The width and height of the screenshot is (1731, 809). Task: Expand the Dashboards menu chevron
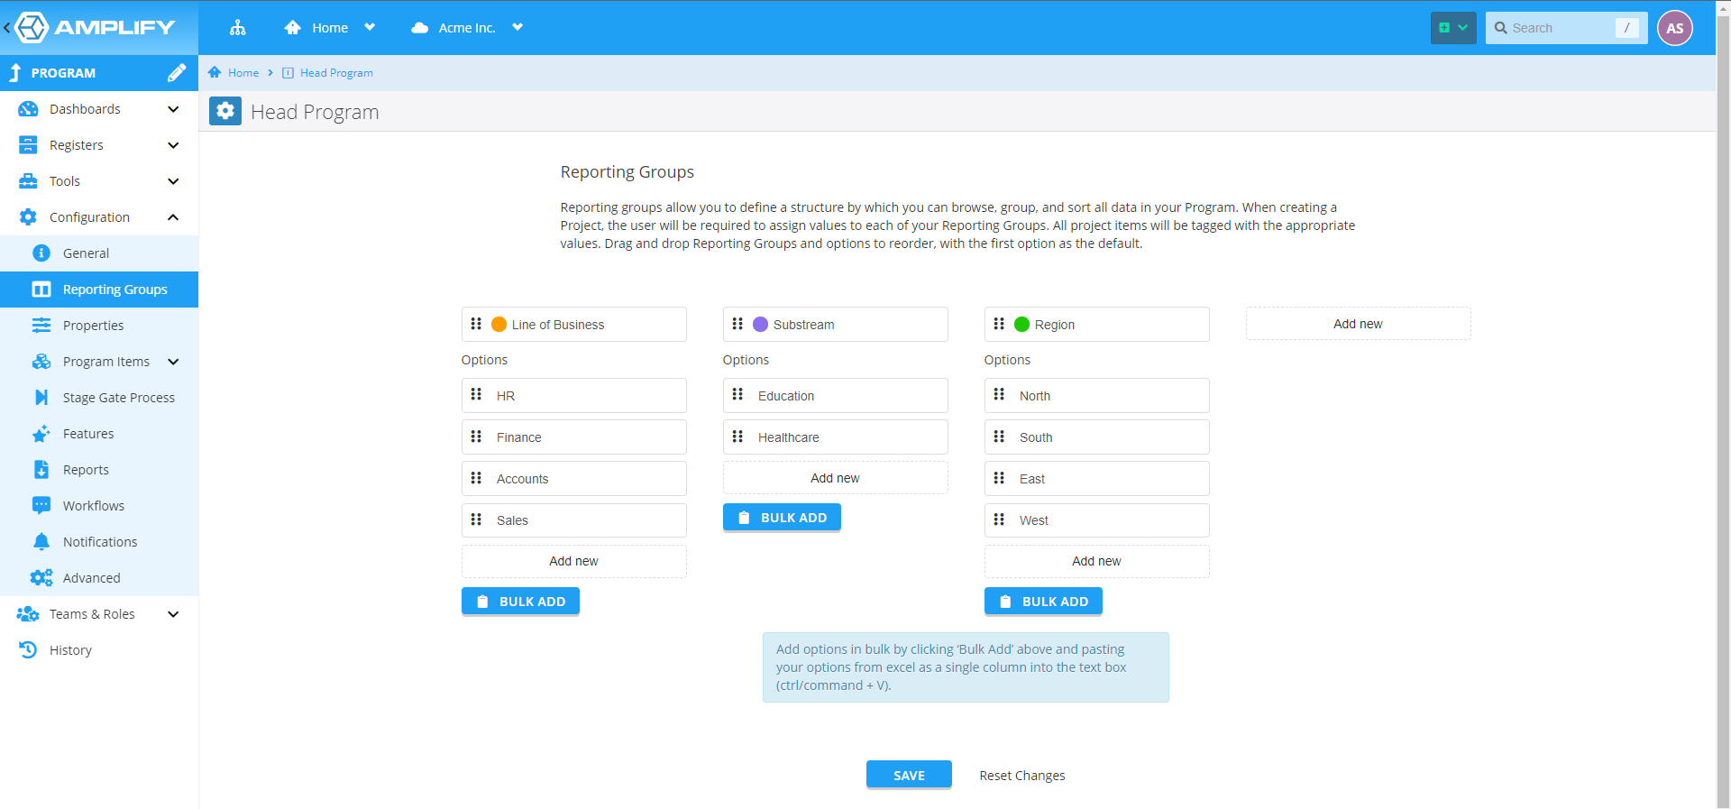tap(173, 109)
